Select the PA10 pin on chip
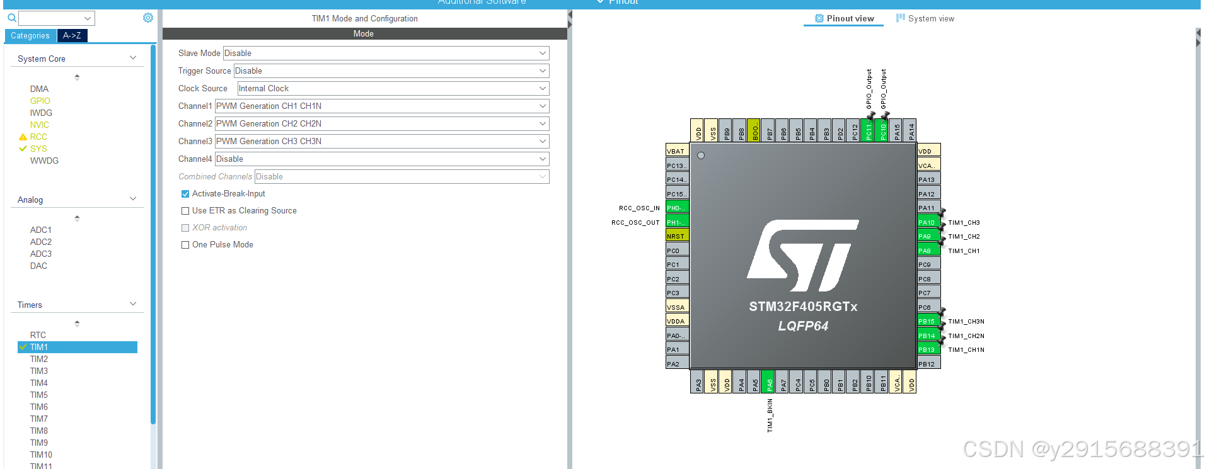Image resolution: width=1207 pixels, height=469 pixels. (929, 222)
